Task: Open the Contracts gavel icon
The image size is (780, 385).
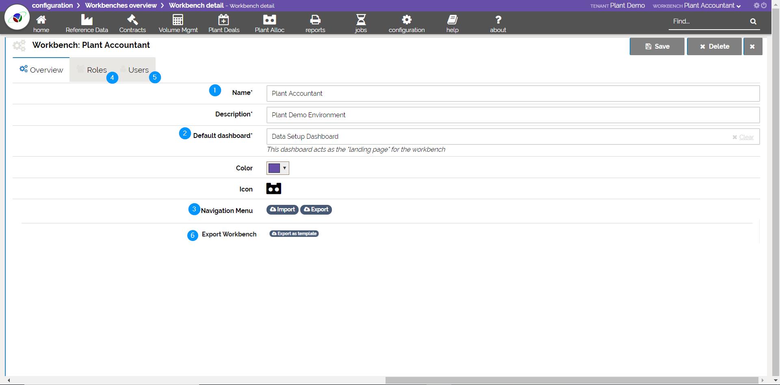Action: tap(132, 20)
